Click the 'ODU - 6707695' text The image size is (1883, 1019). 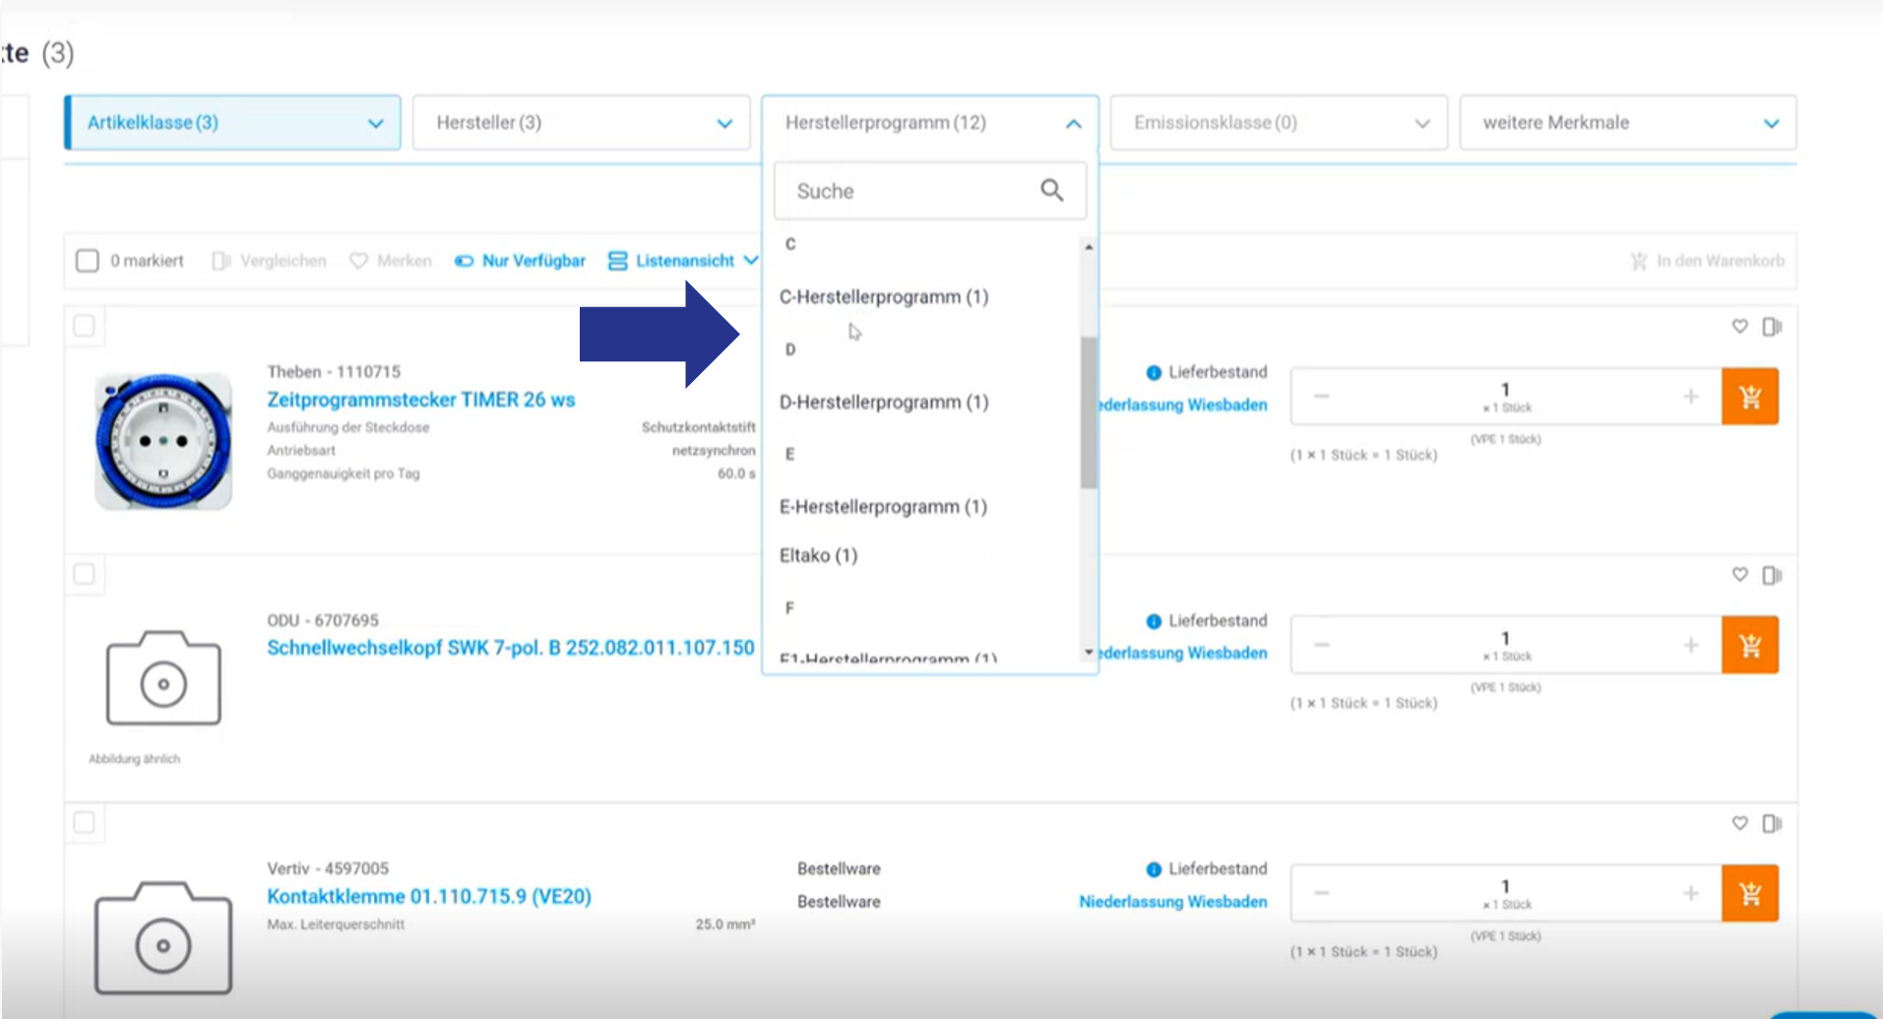(x=323, y=620)
